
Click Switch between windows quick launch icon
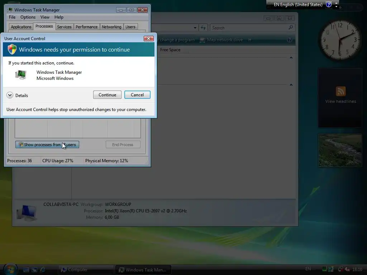click(34, 270)
